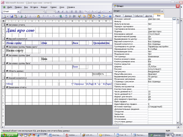Select the Нижний колонтитул section bar
The width and height of the screenshot is (183, 137).
point(58,78)
